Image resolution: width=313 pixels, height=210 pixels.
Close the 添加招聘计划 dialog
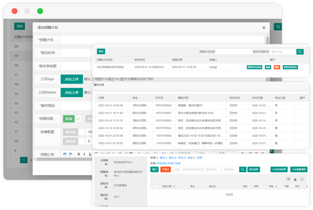(x=264, y=28)
